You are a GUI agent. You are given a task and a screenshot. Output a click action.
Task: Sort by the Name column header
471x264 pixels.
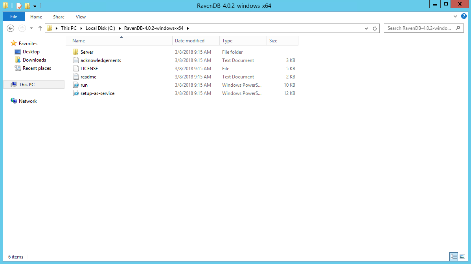pyautogui.click(x=119, y=41)
